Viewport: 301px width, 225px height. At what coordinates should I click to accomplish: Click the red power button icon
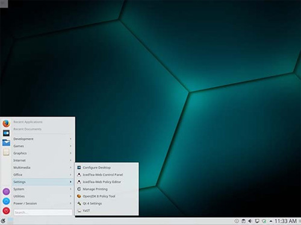coord(6,211)
